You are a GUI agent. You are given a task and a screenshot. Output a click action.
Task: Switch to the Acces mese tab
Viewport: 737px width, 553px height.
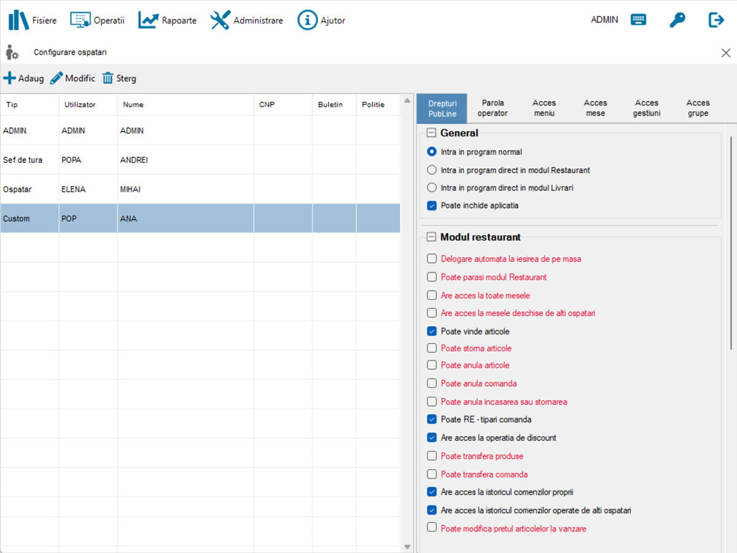pyautogui.click(x=595, y=108)
